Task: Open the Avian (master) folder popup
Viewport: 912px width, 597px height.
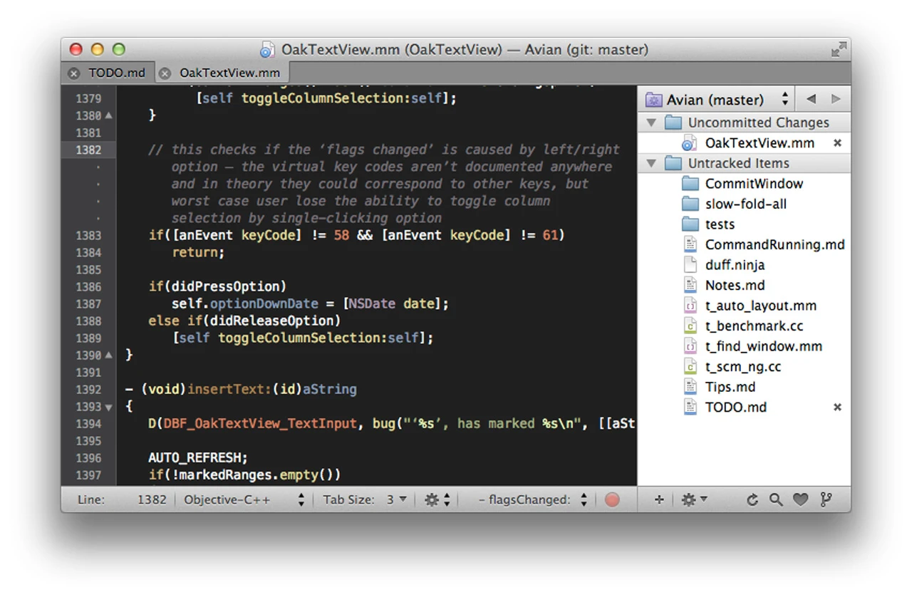Action: [717, 99]
